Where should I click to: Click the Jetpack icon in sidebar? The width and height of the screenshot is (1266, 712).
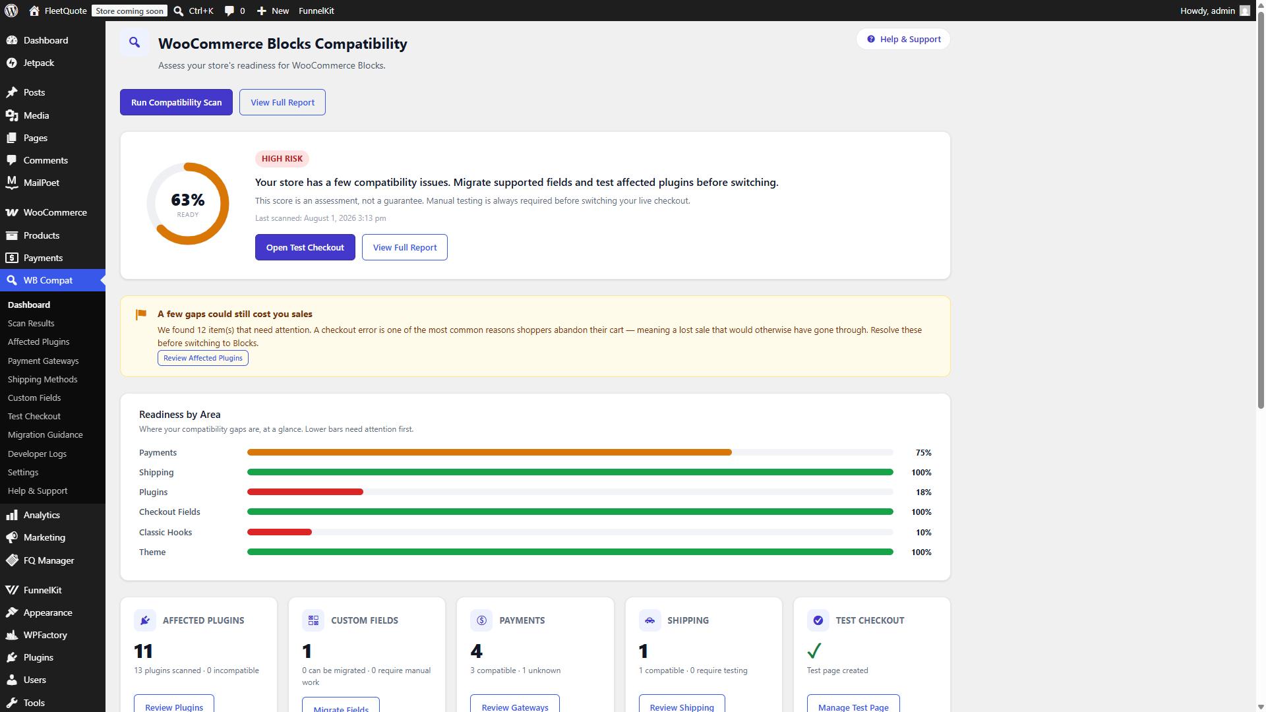point(12,63)
